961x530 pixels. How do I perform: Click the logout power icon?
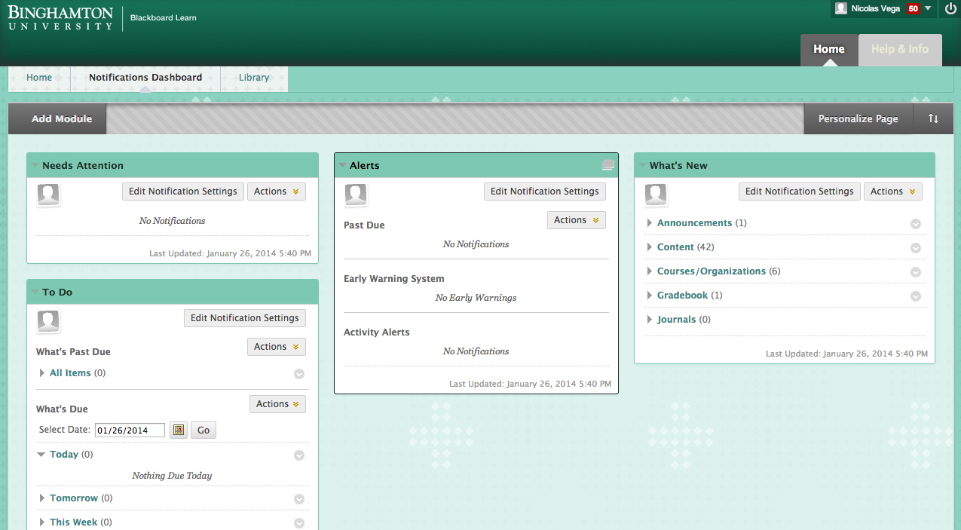pyautogui.click(x=950, y=8)
